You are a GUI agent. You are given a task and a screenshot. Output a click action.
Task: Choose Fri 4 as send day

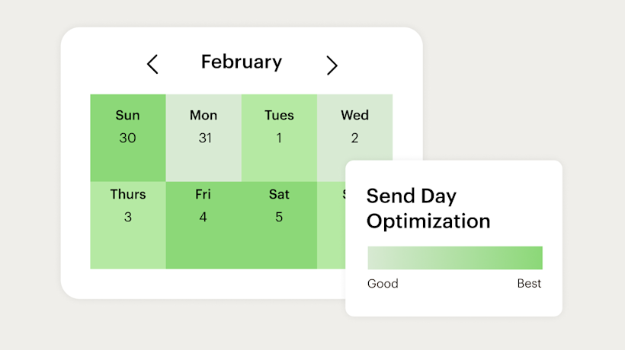pos(204,225)
